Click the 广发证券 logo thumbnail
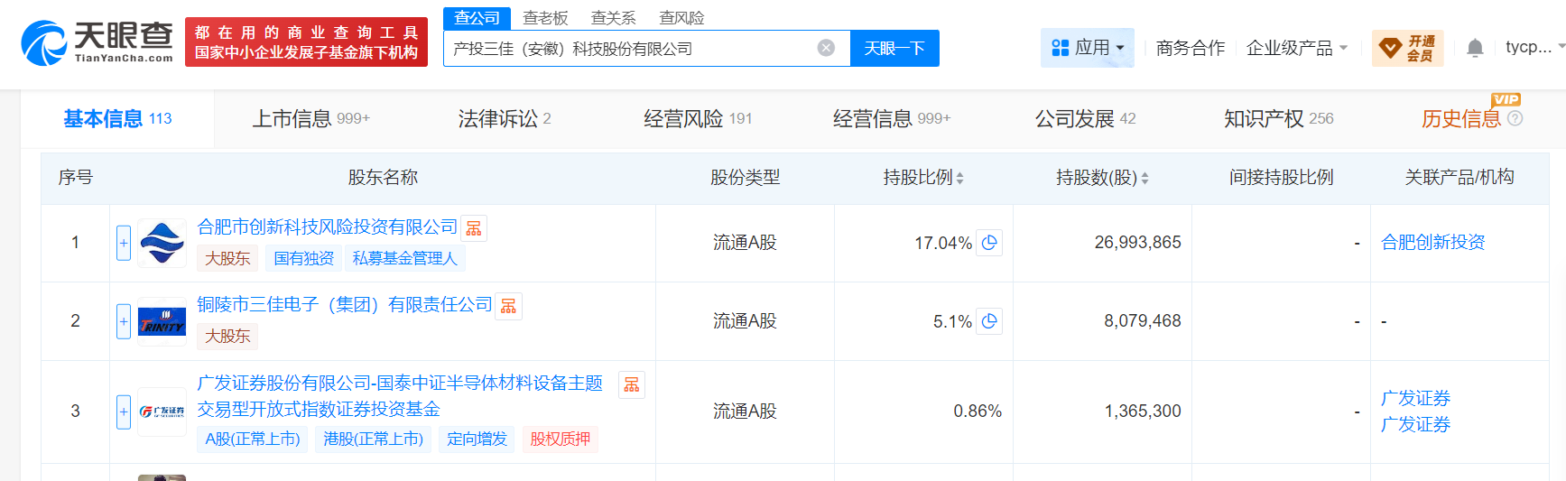The width and height of the screenshot is (1566, 481). click(162, 412)
